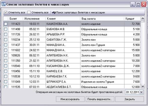Maximize the ticket list window
The width and height of the screenshot is (148, 106).
pos(138,4)
